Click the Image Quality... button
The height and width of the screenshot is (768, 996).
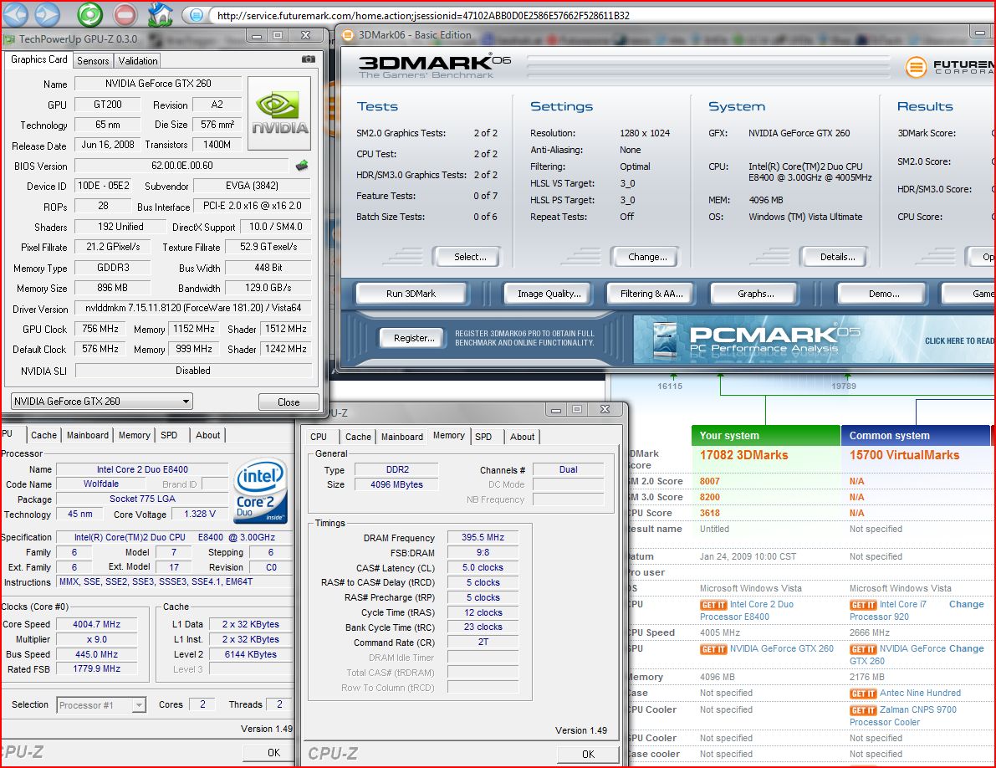(549, 294)
